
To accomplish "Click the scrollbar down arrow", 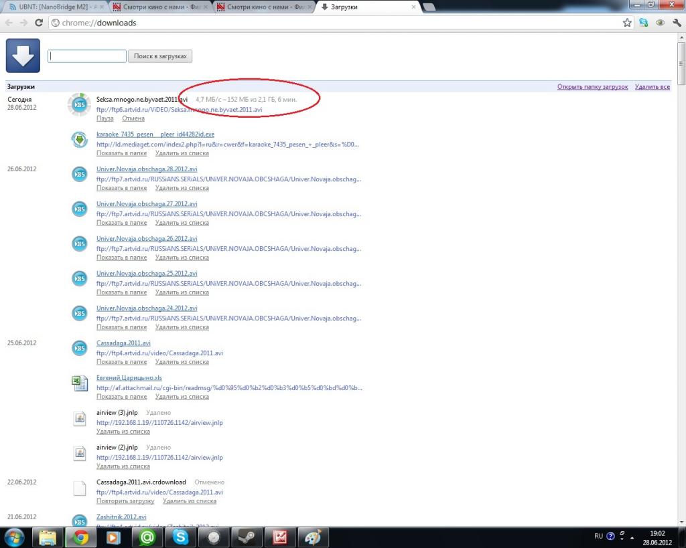I will [681, 522].
